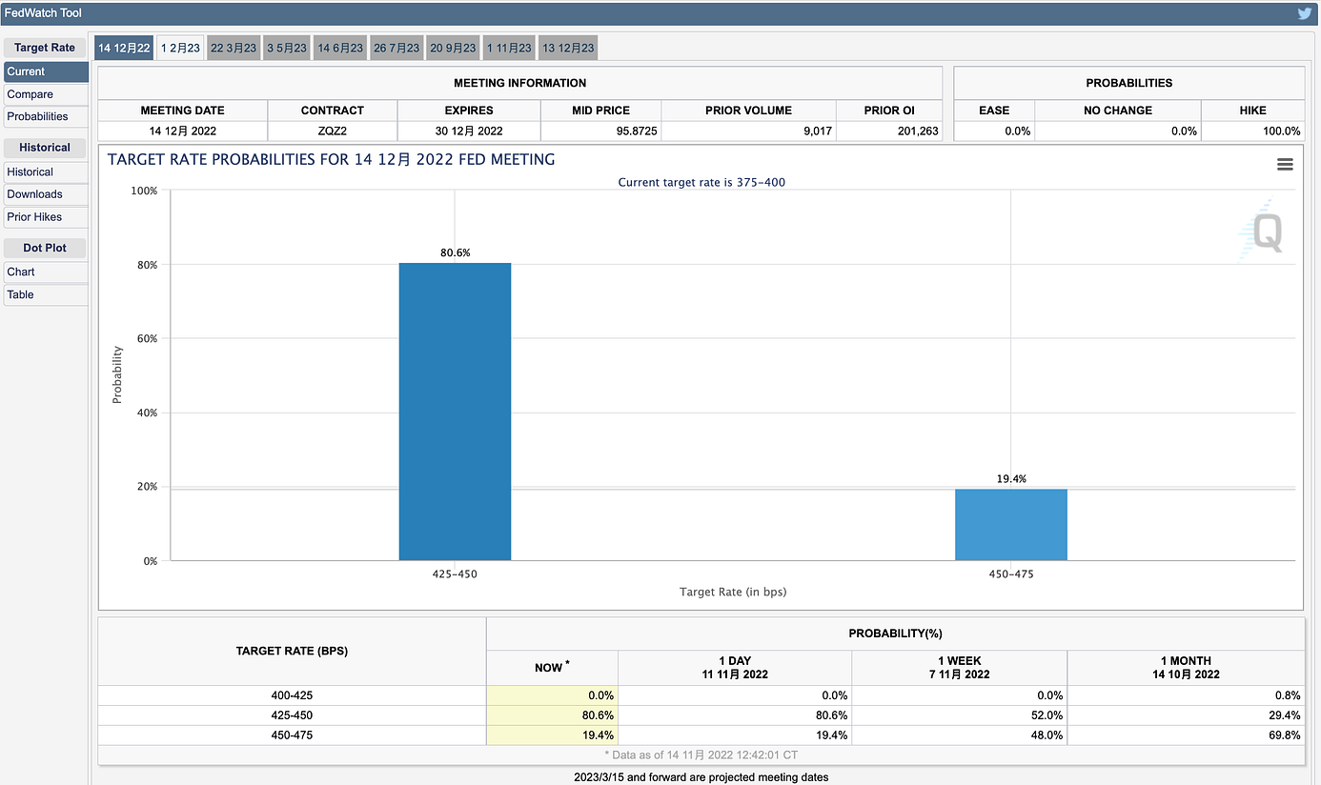Click the TARGET RATE (BPS) table header

click(x=292, y=652)
